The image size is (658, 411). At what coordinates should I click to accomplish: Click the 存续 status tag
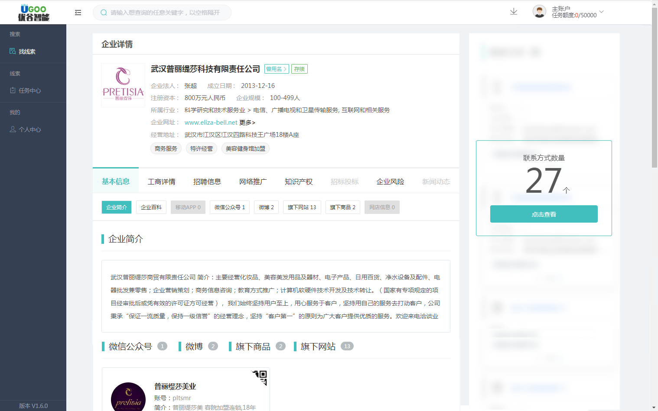tap(300, 69)
